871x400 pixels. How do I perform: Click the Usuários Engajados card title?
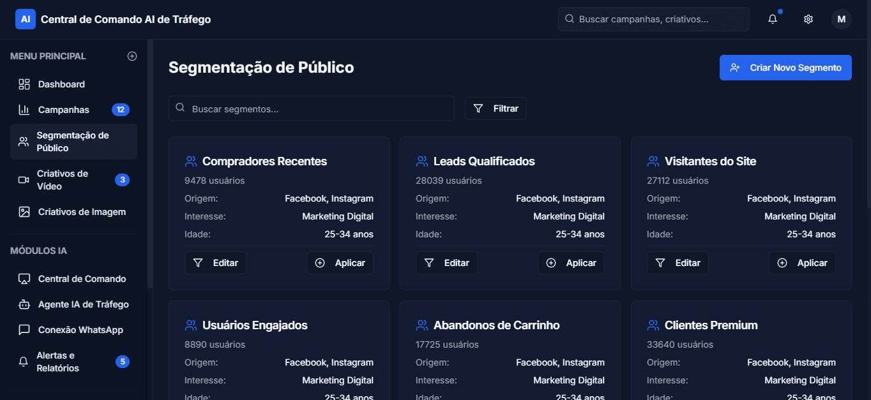[255, 325]
